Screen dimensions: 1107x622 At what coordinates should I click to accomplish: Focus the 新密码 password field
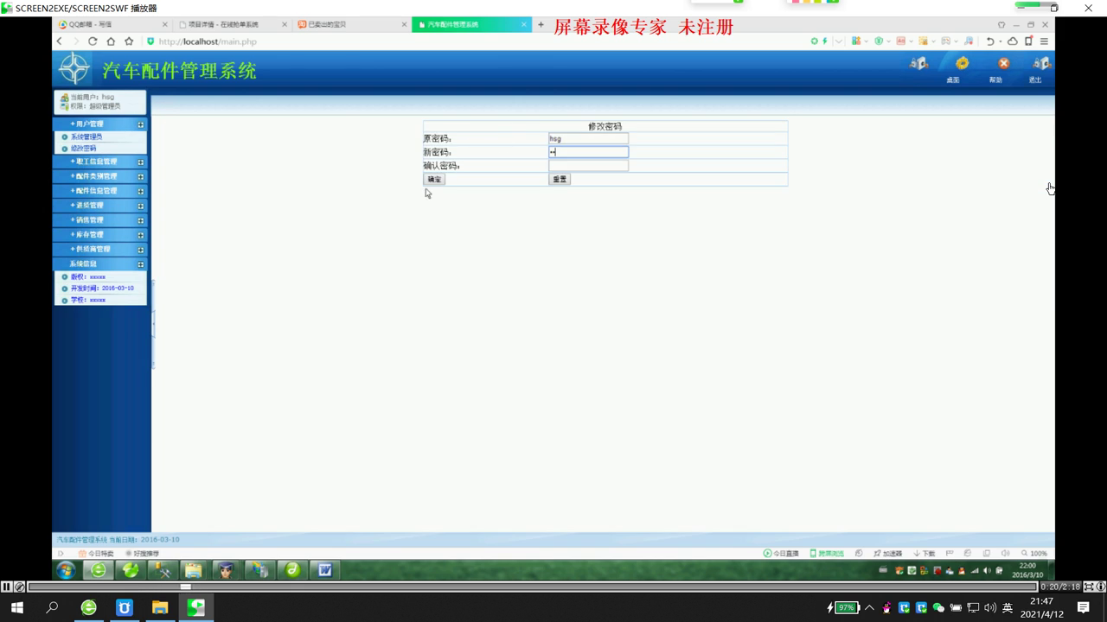[x=588, y=152]
